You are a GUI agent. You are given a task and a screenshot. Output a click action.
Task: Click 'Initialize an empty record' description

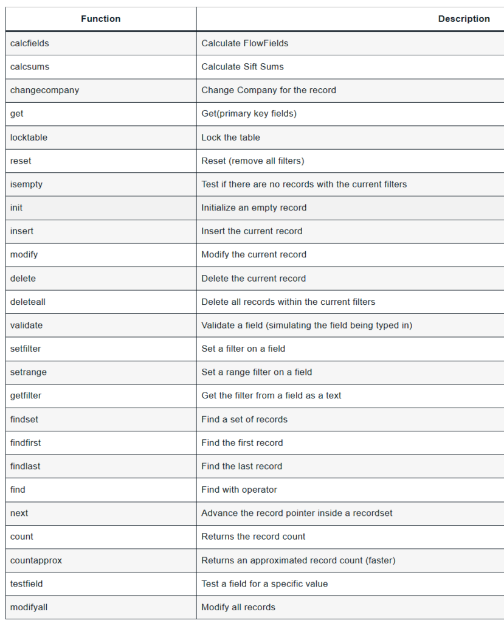254,207
